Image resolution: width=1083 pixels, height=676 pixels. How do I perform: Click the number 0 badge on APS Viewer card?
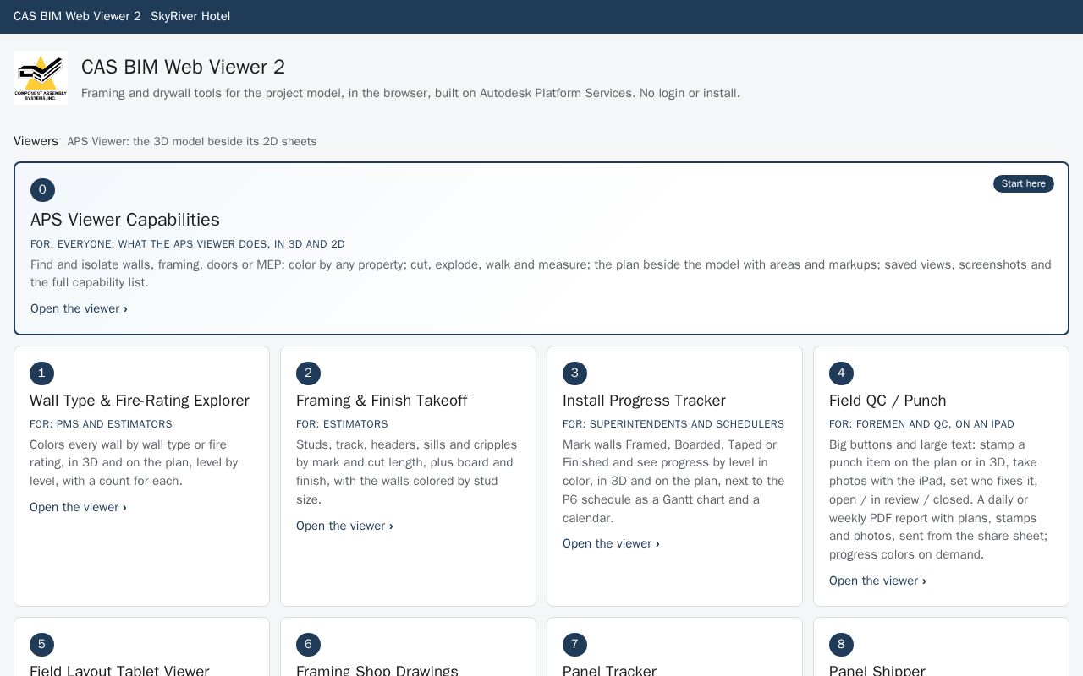[x=42, y=190]
